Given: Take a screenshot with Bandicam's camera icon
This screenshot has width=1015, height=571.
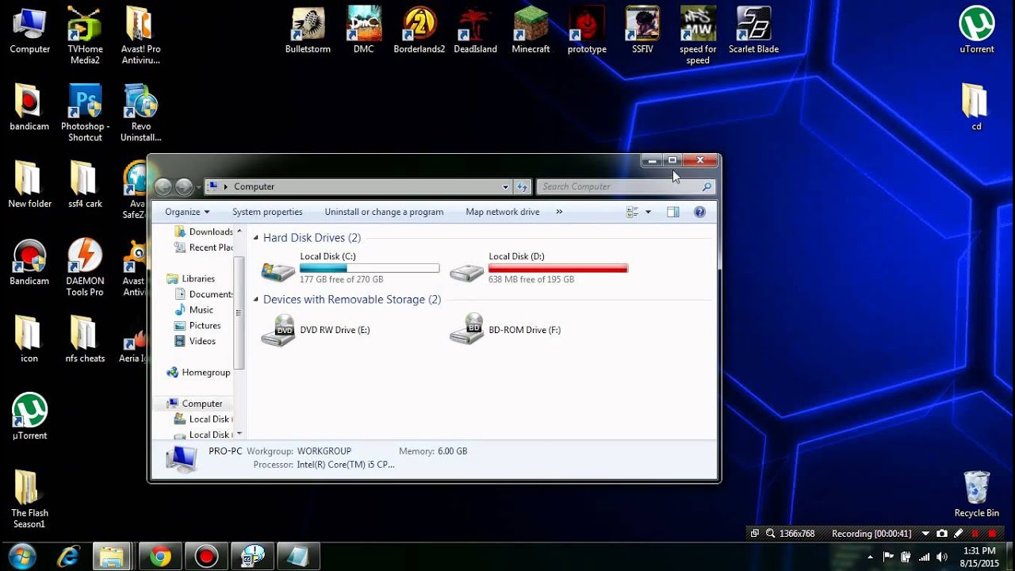Looking at the screenshot, I should click(x=942, y=533).
